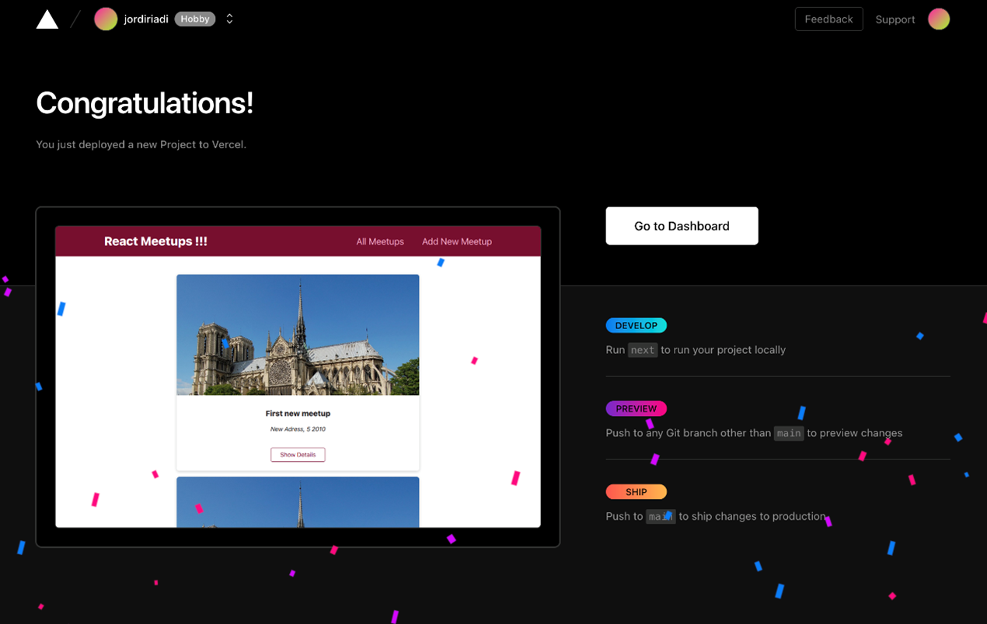Screen dimensions: 987x624
Task: Open the Support link
Action: pos(895,19)
